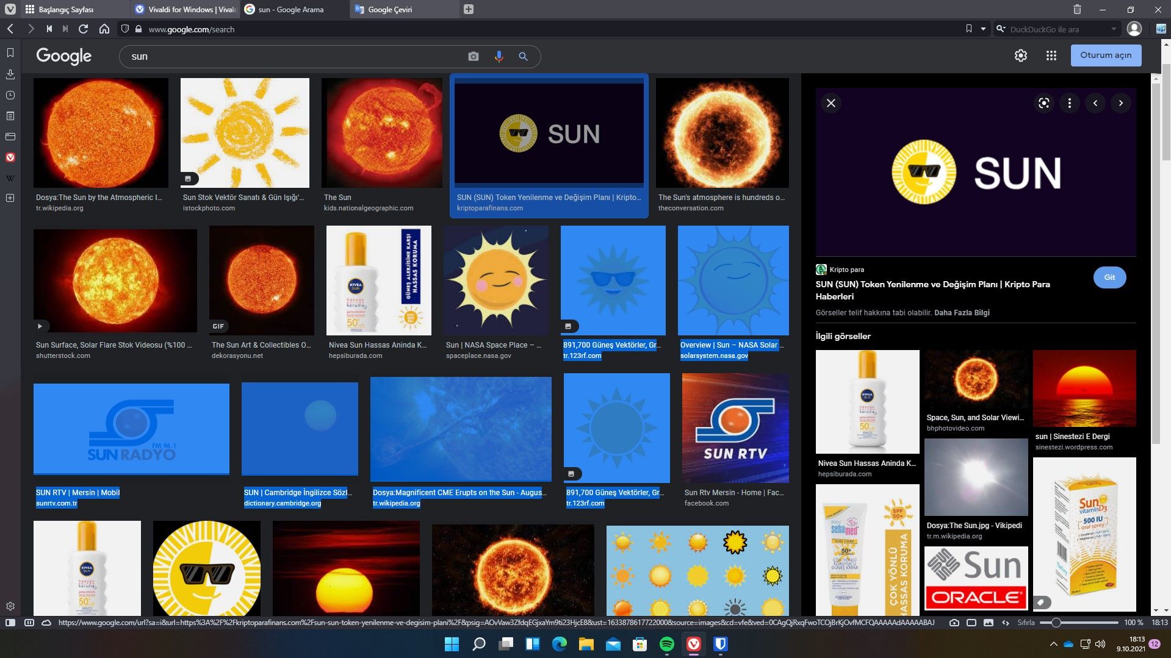The height and width of the screenshot is (658, 1171).
Task: Open the Bookmarks panel in sidebar
Action: (x=10, y=53)
